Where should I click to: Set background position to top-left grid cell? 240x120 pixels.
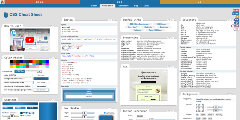[x=197, y=105]
